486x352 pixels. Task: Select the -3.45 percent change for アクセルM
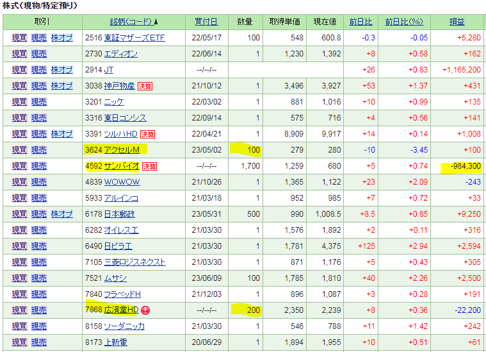tap(419, 150)
